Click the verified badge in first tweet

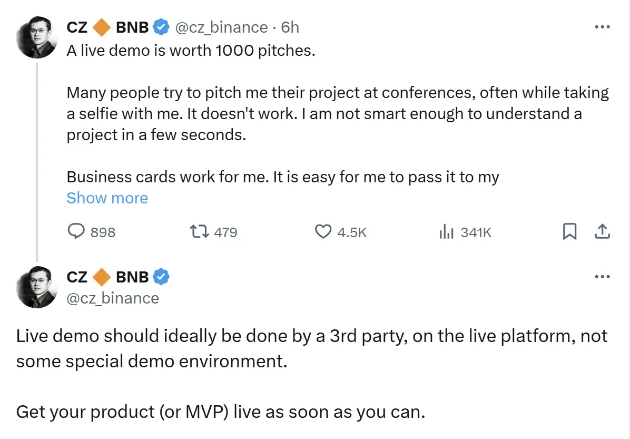[x=161, y=27]
